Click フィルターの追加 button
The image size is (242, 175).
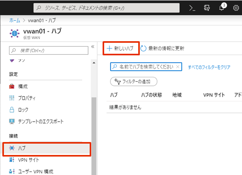(x=134, y=82)
